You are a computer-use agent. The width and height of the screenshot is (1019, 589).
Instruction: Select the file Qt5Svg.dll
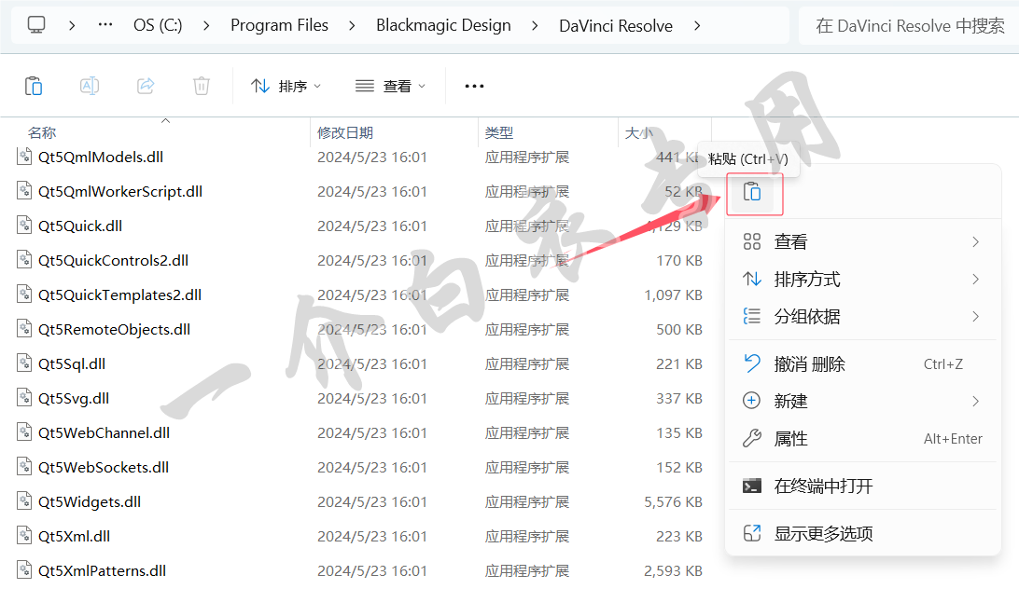(x=74, y=398)
